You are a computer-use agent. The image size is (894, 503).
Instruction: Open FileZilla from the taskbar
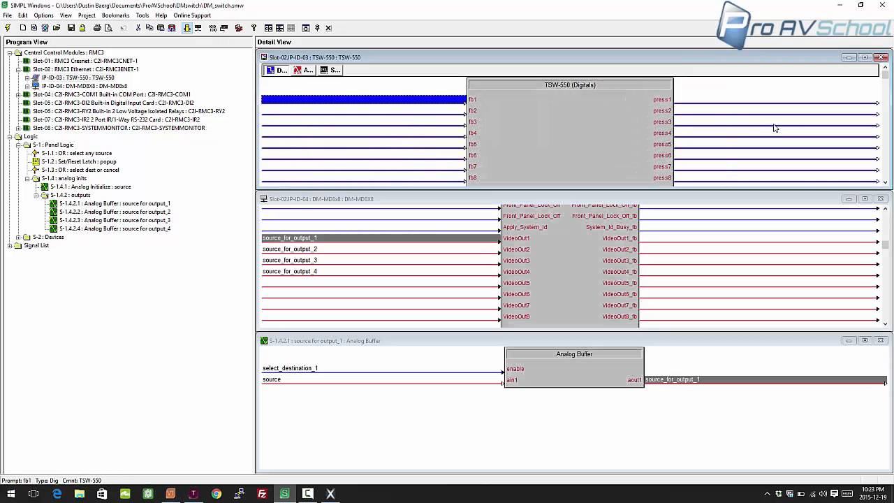262,494
